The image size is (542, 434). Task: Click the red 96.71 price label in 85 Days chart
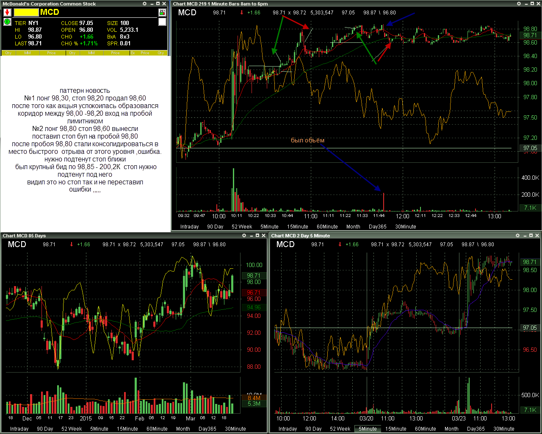(x=254, y=292)
